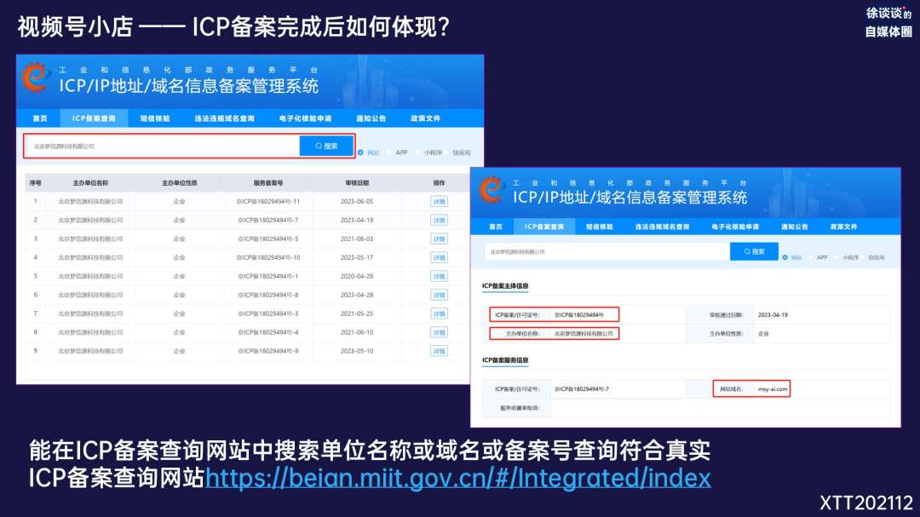Click the 搜索 button in left window
This screenshot has width=920, height=517.
(x=326, y=146)
